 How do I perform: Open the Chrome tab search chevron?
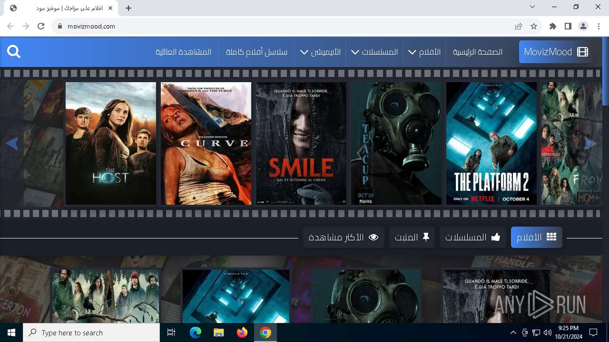(532, 7)
